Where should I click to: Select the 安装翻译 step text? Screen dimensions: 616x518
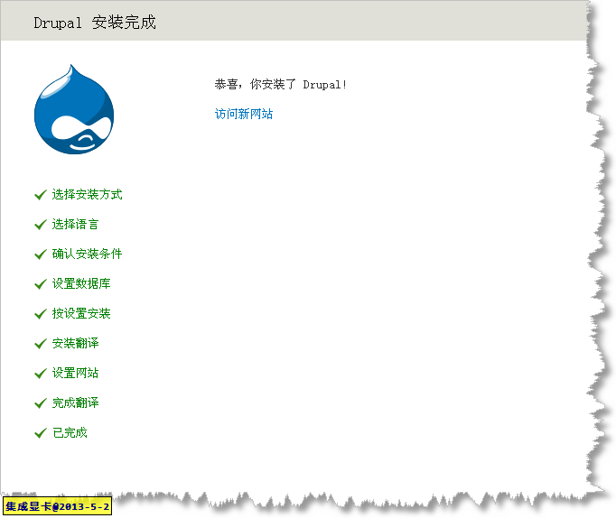tap(75, 343)
